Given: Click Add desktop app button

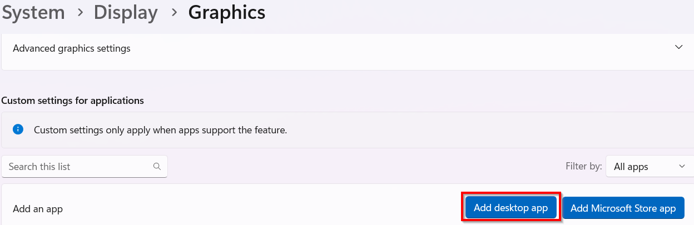Looking at the screenshot, I should [510, 208].
